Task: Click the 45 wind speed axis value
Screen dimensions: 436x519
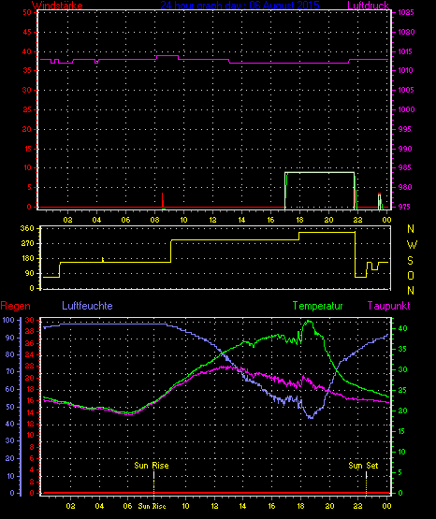Action: (x=27, y=32)
